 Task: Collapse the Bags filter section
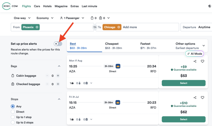59,66
